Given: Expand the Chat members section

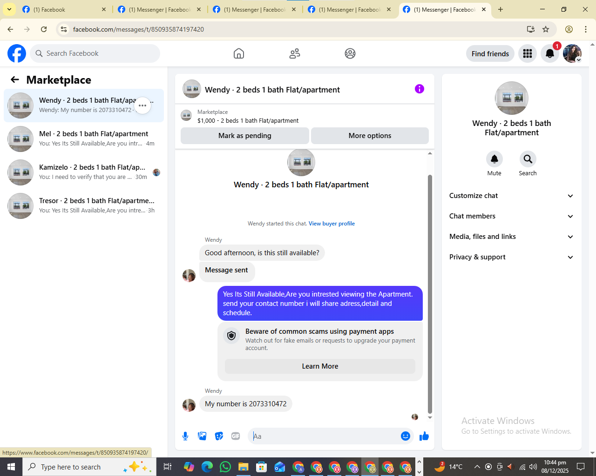Looking at the screenshot, I should (x=512, y=216).
